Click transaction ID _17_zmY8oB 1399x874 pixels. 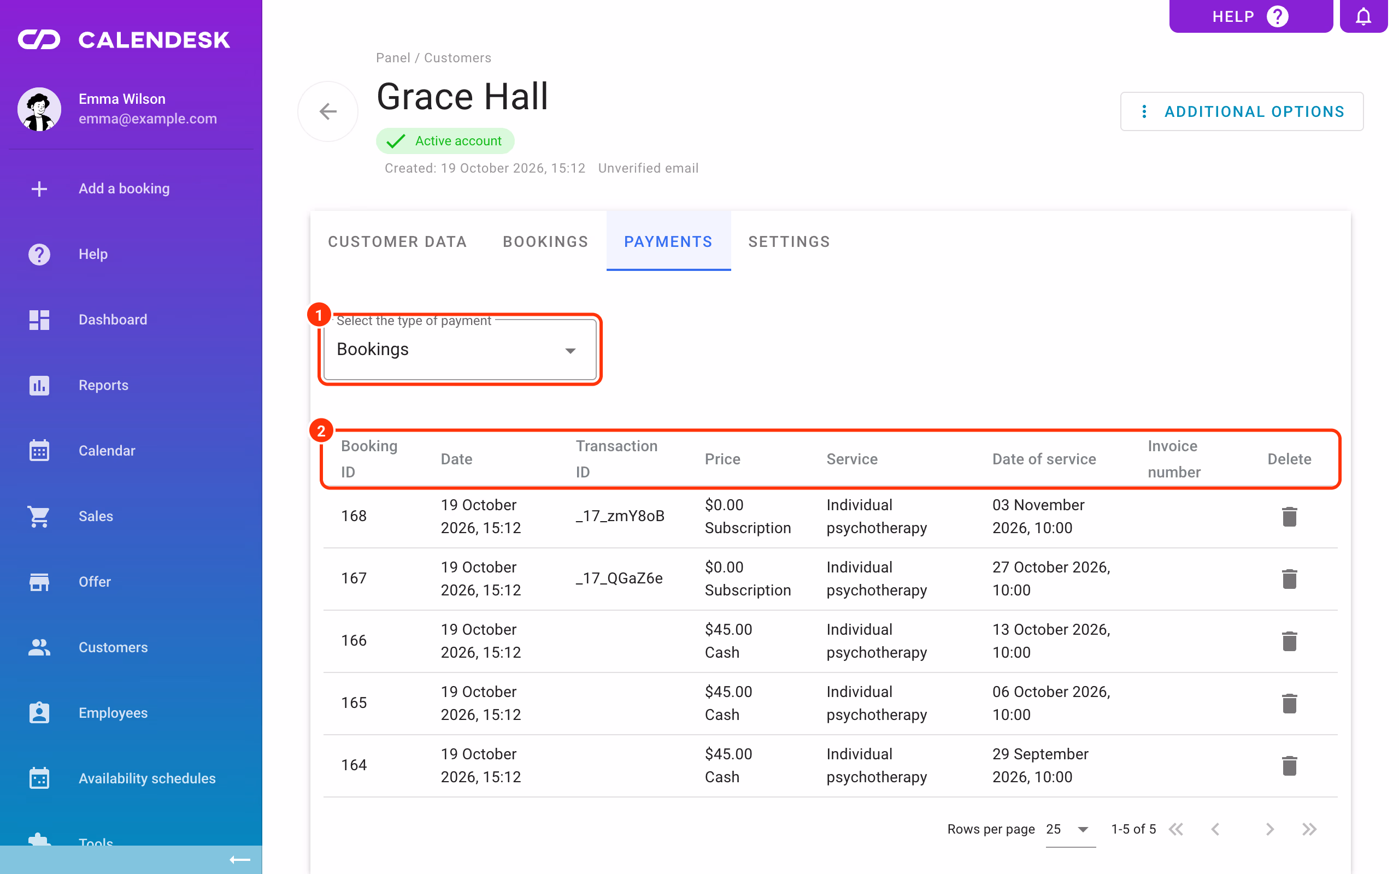tap(620, 516)
